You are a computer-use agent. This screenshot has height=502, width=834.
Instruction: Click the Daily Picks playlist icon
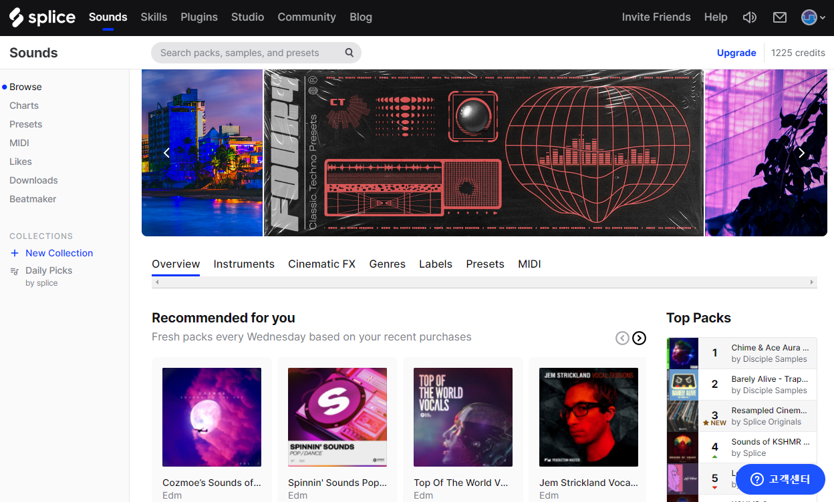15,271
